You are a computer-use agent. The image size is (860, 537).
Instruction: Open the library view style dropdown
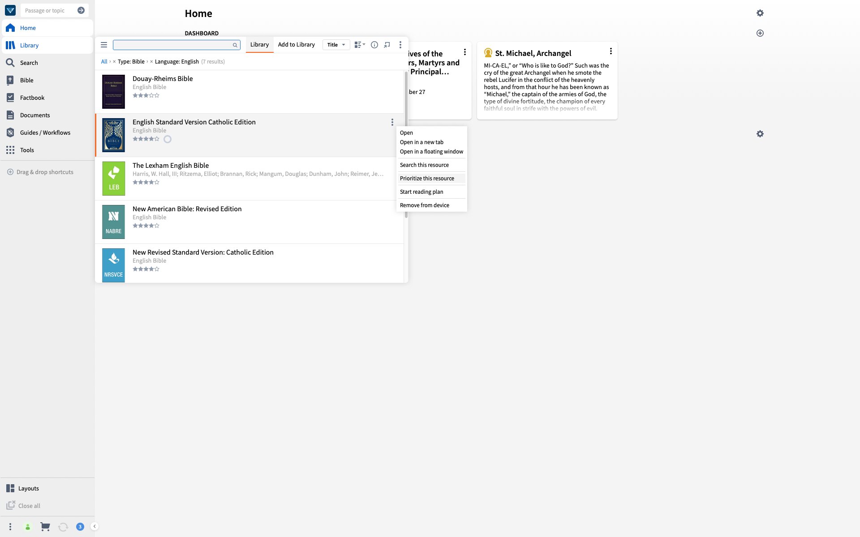click(x=360, y=45)
